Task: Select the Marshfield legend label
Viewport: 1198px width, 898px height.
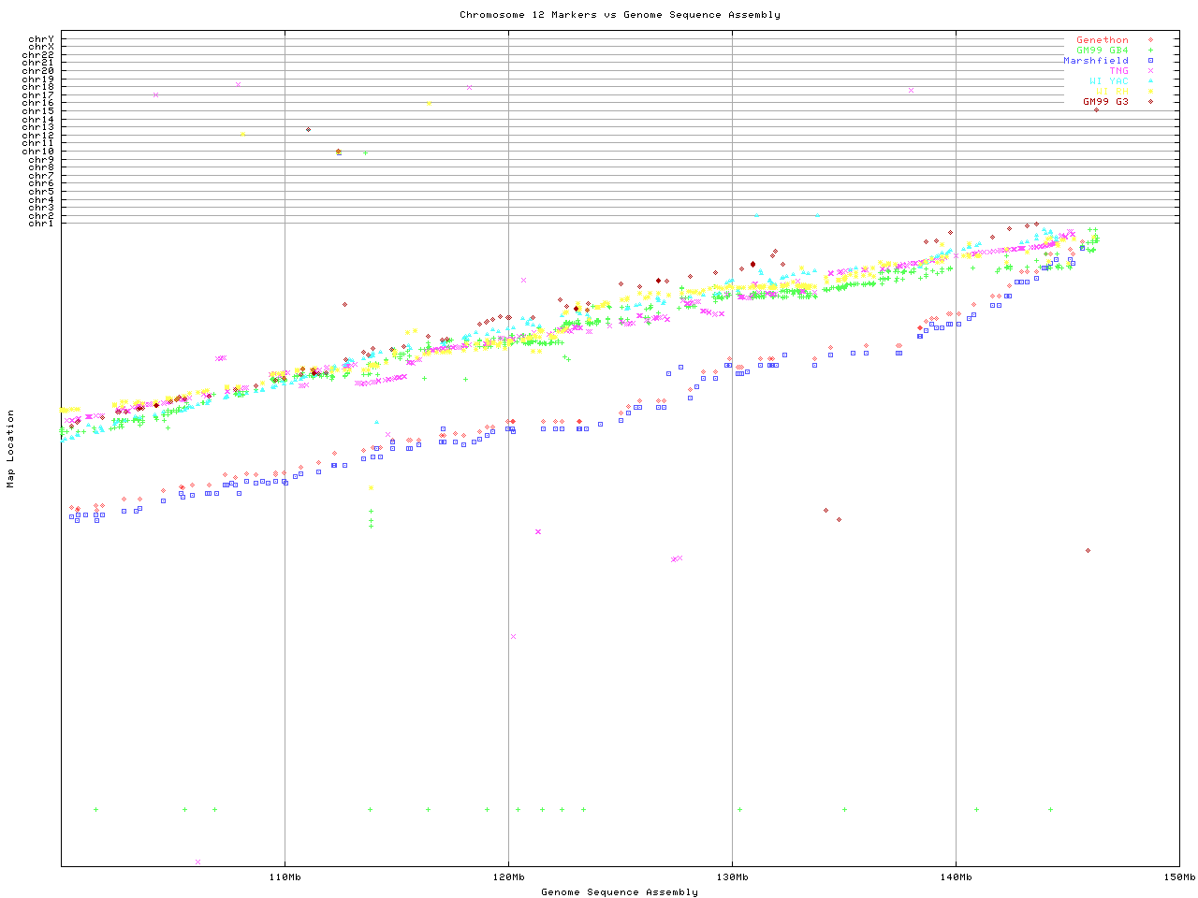Action: pos(1095,61)
